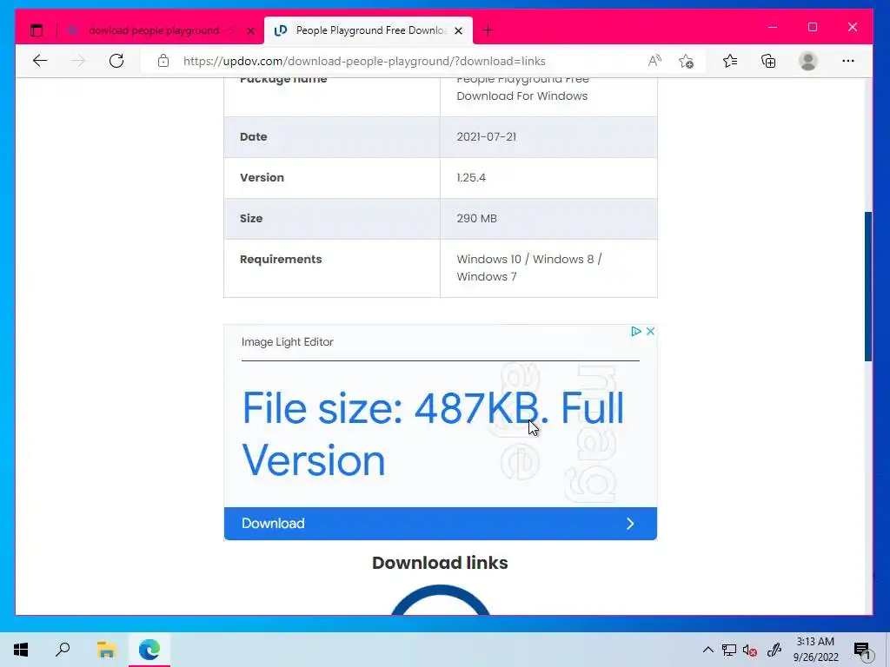View site information lock icon
Viewport: 890px width, 667px height.
[x=163, y=61]
